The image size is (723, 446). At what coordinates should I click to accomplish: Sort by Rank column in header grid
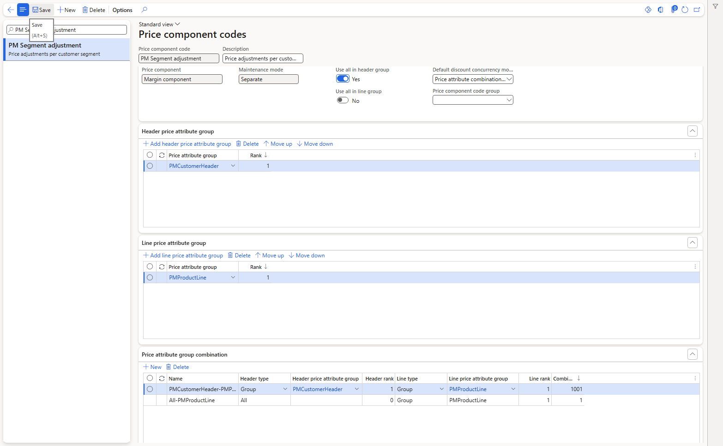tap(259, 155)
